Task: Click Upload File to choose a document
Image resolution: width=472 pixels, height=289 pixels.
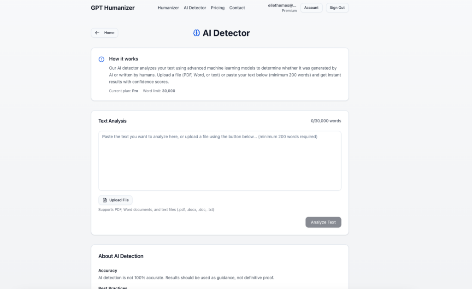Action: (x=115, y=200)
